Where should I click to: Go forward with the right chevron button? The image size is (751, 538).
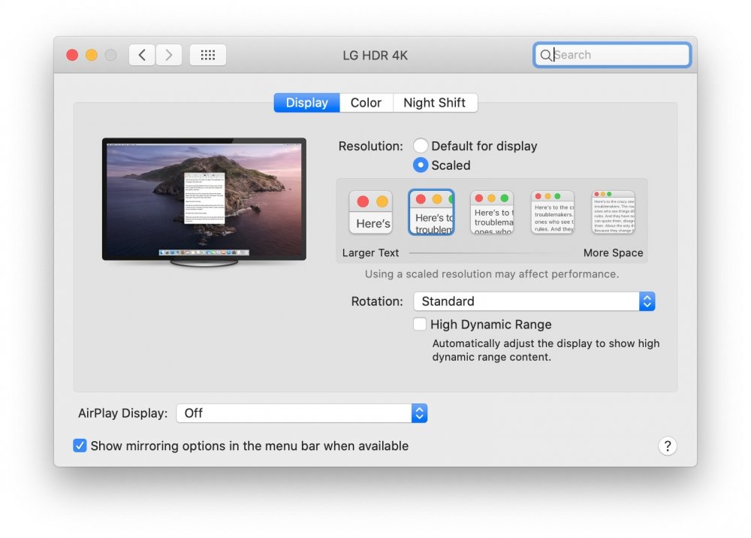pyautogui.click(x=168, y=55)
